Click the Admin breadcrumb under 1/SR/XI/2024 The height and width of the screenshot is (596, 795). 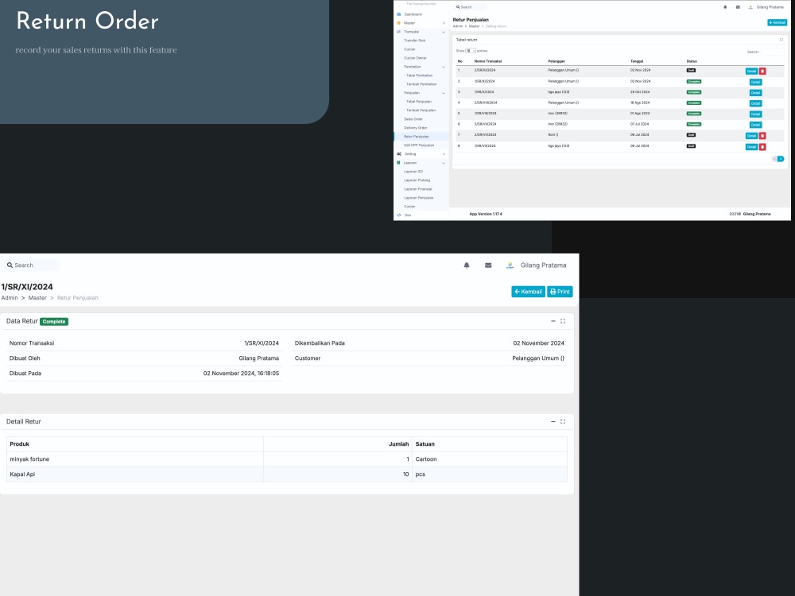(x=10, y=298)
